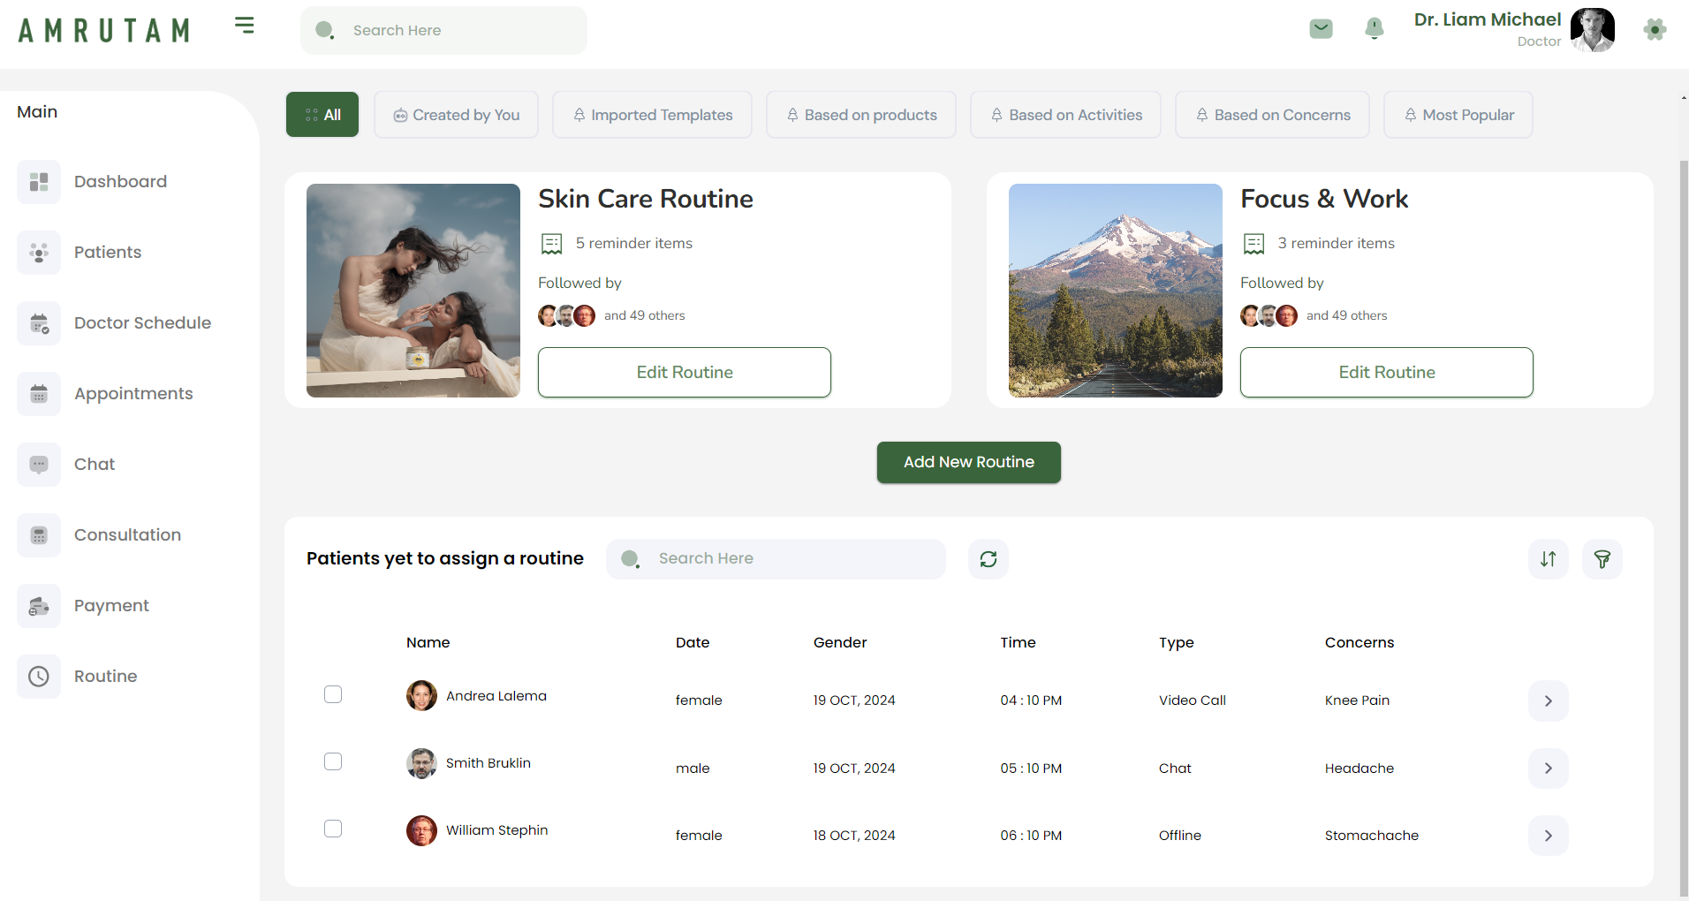Check the box for Smith Bruklin
The width and height of the screenshot is (1689, 901).
tap(333, 761)
